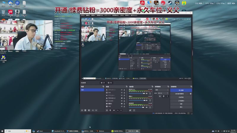Viewport: 237px width, 133px height.
Task: Open the 停靠窗口(D) menu
Action: coord(100,15)
